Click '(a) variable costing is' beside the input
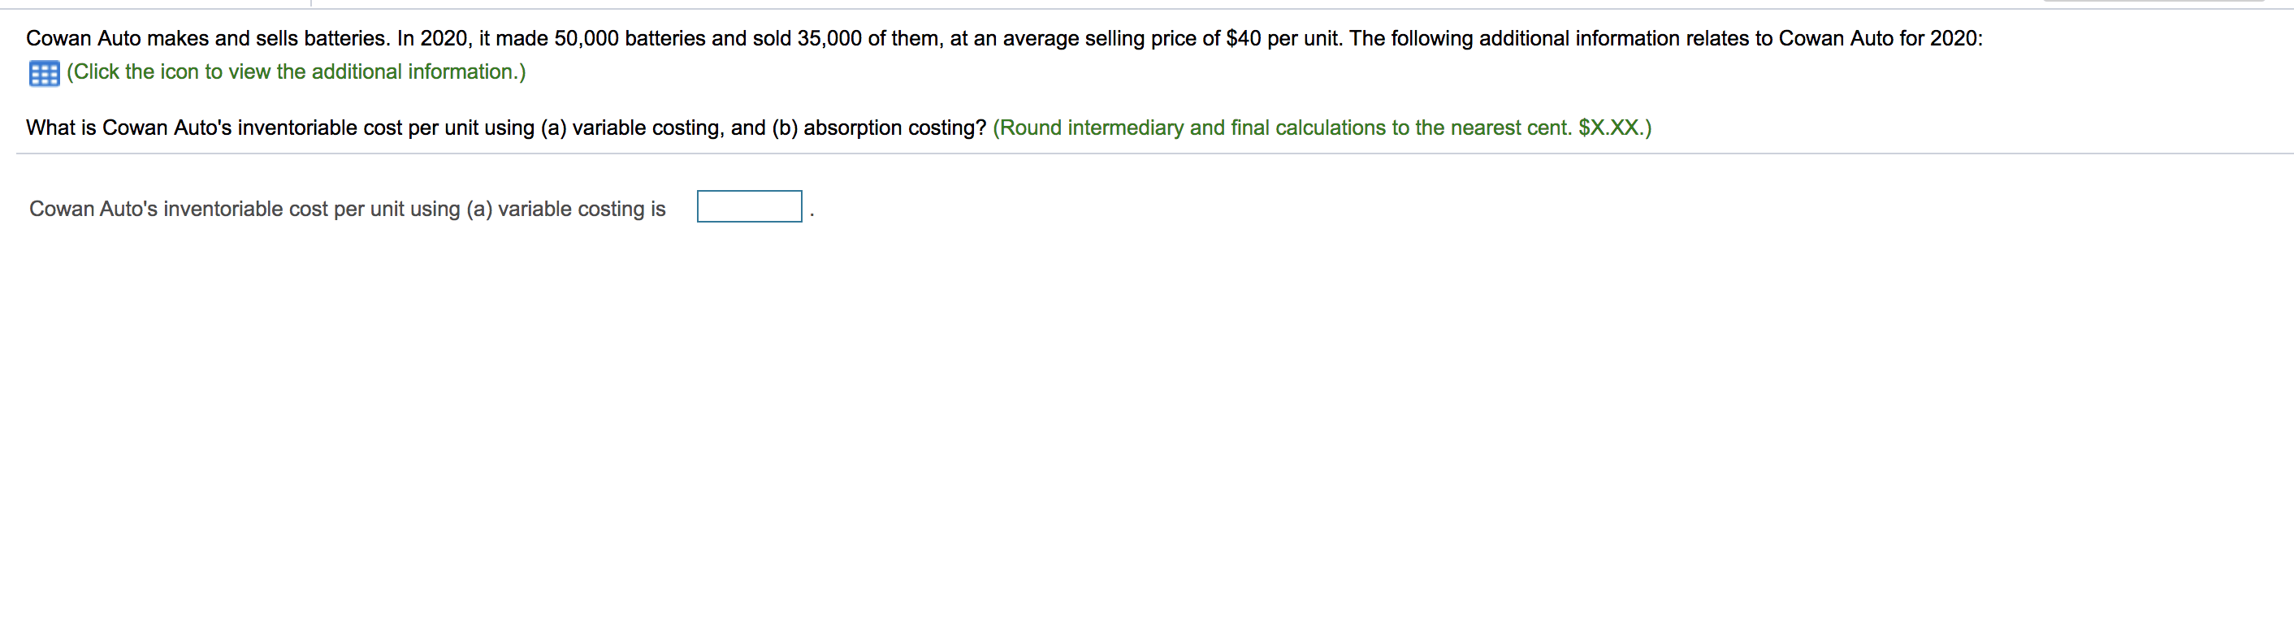This screenshot has height=627, width=2294. tap(565, 210)
